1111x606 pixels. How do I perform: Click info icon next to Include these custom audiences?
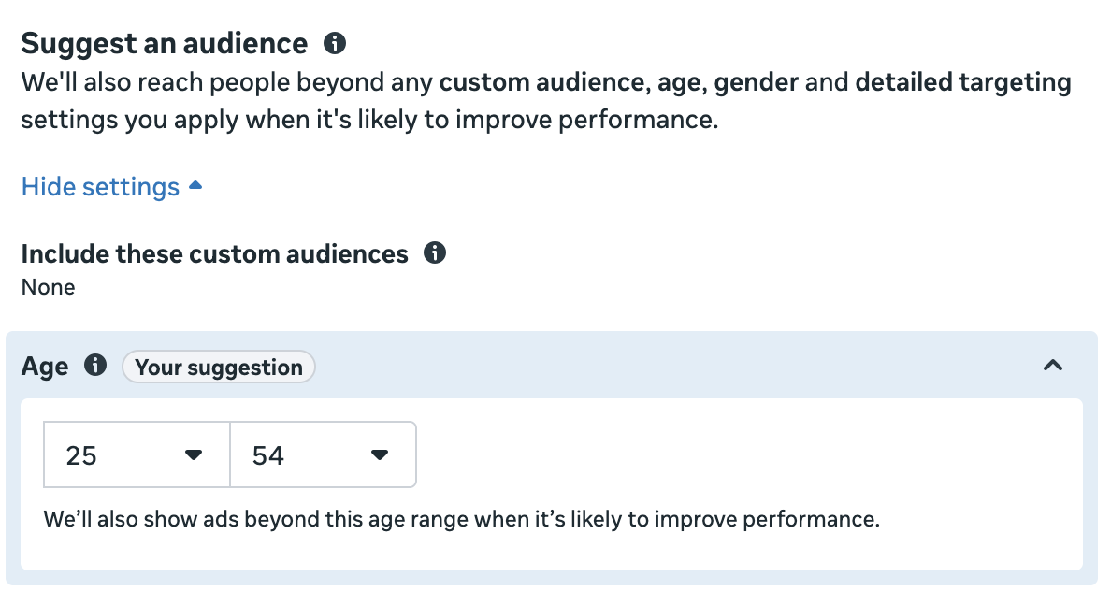point(434,253)
